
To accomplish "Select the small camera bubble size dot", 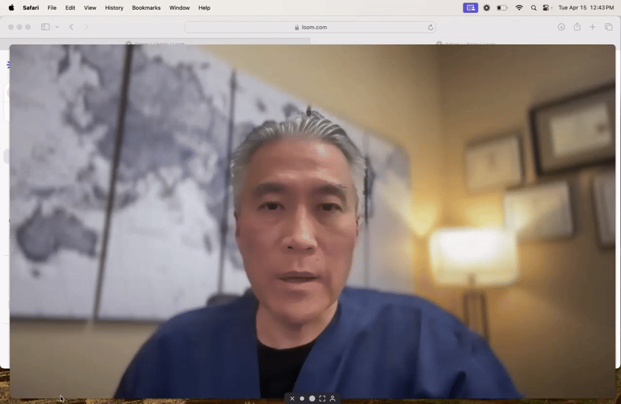I will click(302, 399).
